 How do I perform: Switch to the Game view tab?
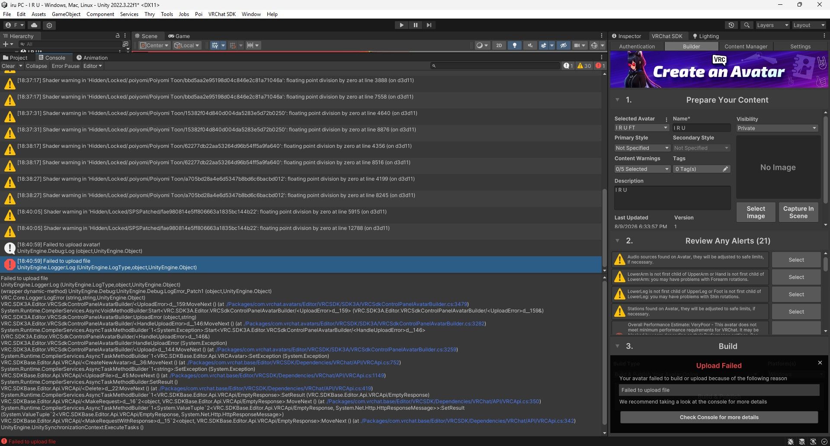coord(179,36)
